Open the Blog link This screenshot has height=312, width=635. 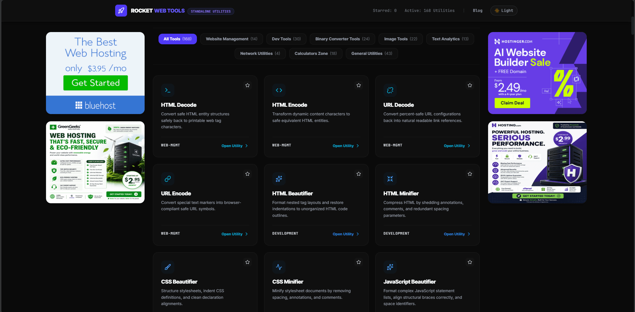coord(477,11)
